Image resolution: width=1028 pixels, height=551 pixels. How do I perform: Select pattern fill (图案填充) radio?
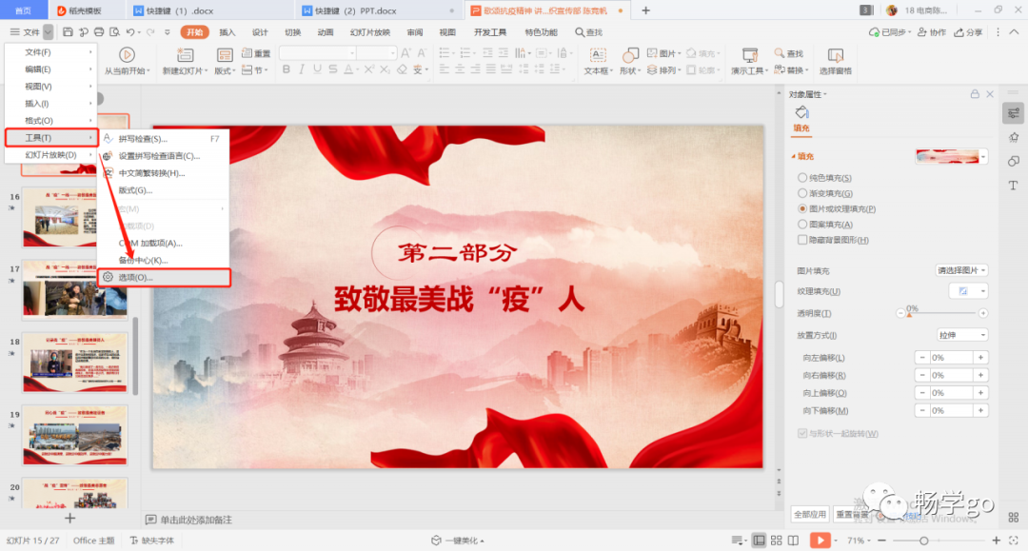click(801, 224)
